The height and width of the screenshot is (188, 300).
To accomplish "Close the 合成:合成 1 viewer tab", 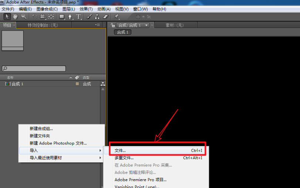I will point(152,25).
